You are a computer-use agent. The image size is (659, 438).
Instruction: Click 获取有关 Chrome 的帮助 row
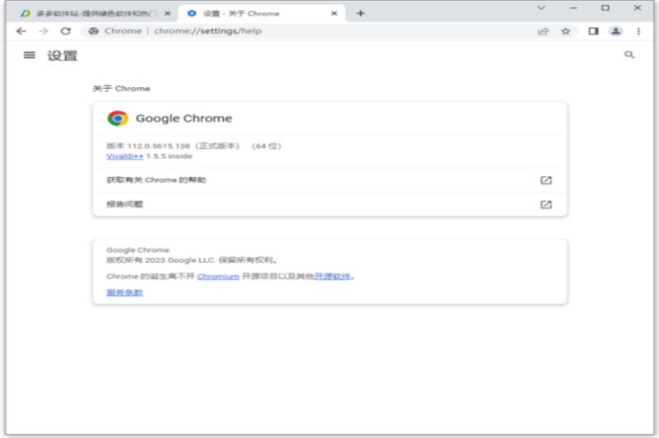[x=330, y=180]
